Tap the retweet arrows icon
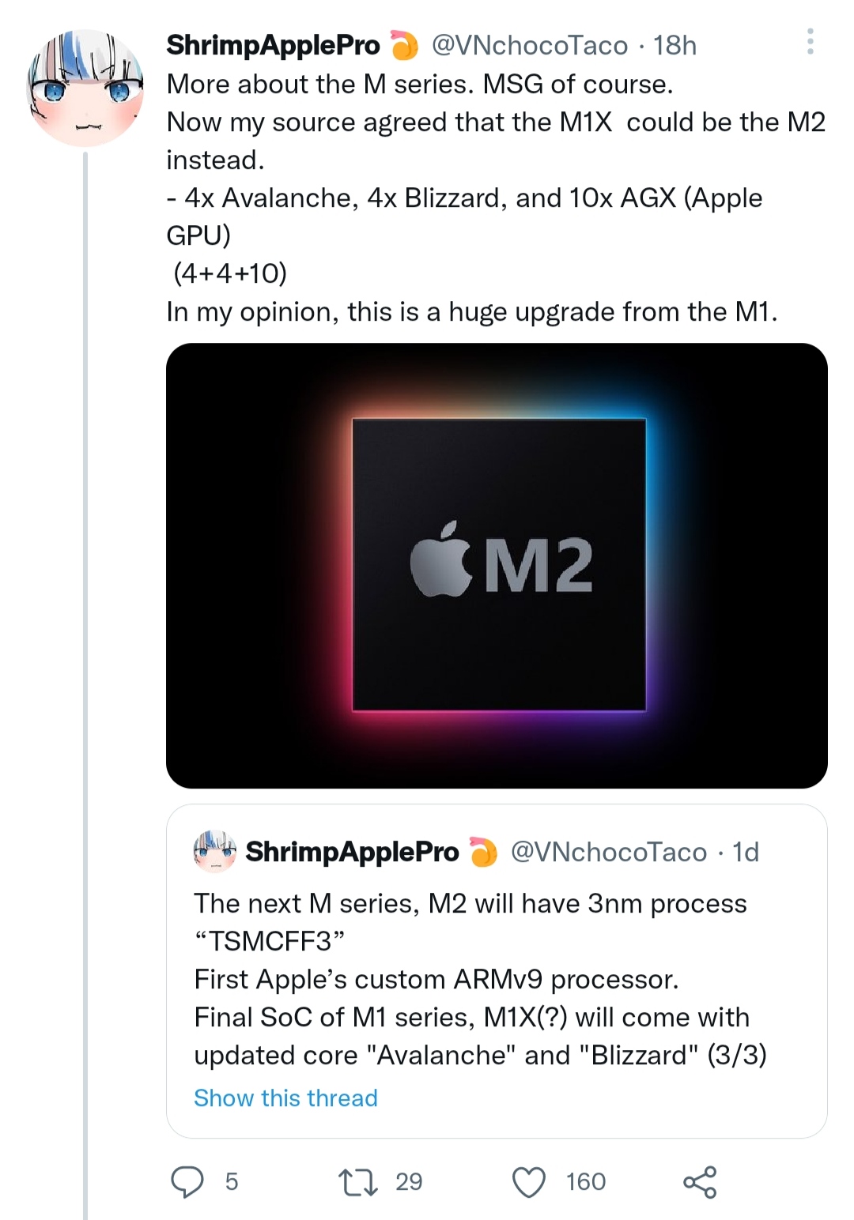The width and height of the screenshot is (854, 1220). click(357, 1182)
